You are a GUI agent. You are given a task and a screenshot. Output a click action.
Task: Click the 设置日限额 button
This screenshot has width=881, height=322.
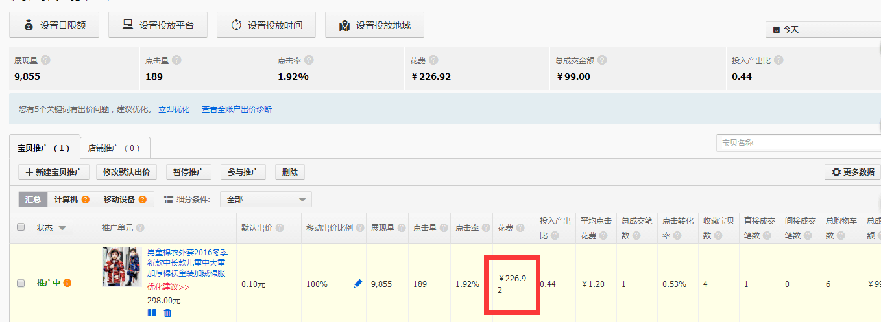pos(54,25)
